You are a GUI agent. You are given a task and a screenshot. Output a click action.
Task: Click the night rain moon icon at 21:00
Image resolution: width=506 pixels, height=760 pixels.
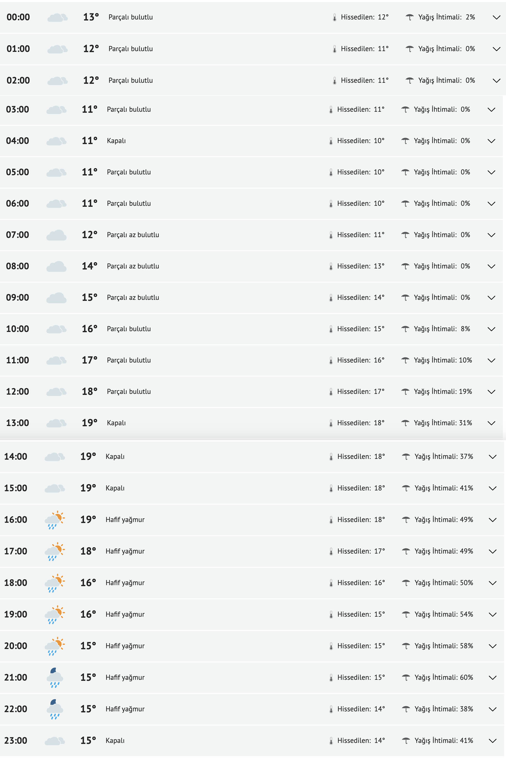click(55, 678)
